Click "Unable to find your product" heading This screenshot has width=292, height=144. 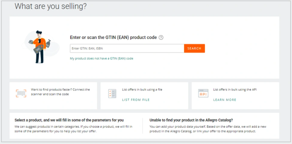click(191, 120)
